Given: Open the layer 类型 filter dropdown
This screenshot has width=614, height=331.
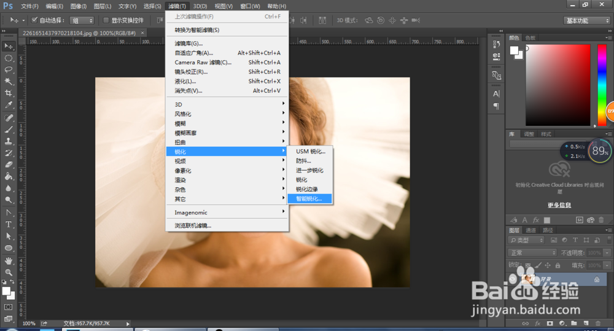Looking at the screenshot, I should pos(527,240).
